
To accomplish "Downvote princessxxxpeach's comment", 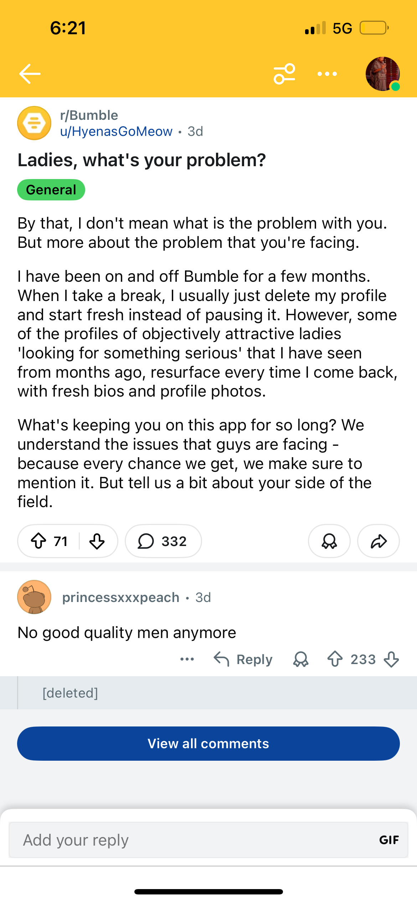I will click(391, 659).
